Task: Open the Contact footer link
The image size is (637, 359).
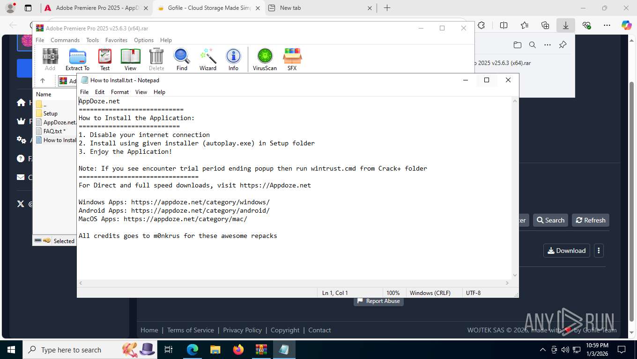Action: click(x=319, y=330)
